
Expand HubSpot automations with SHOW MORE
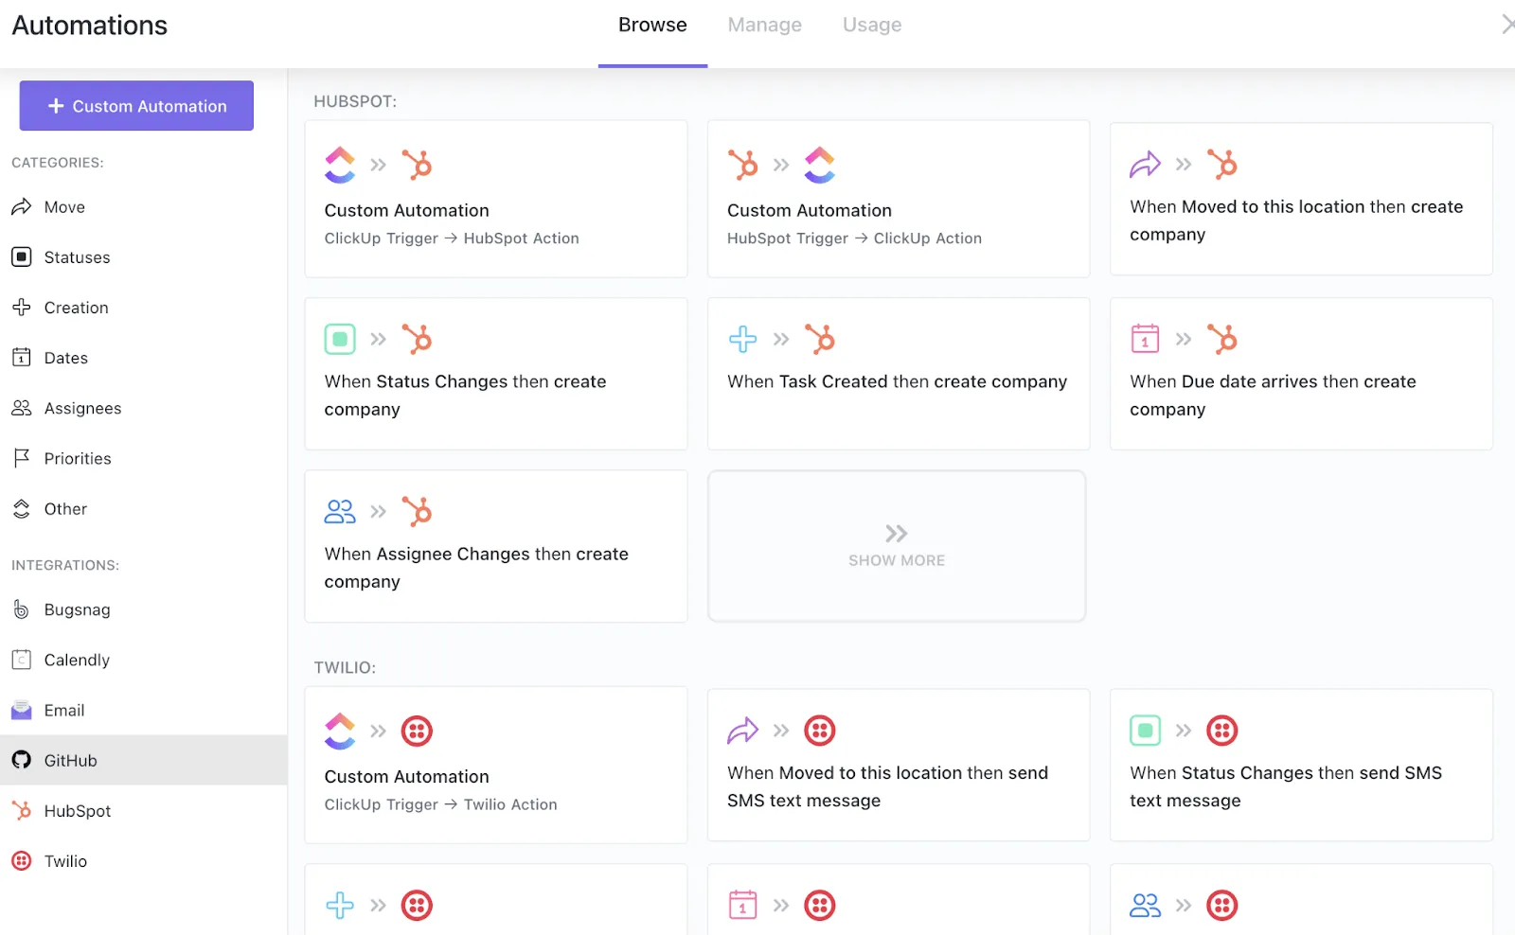click(x=897, y=546)
